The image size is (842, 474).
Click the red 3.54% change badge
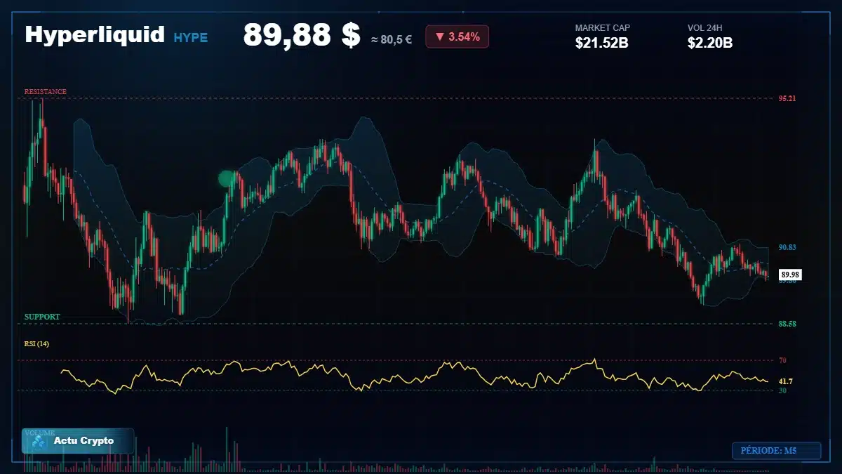tap(457, 37)
